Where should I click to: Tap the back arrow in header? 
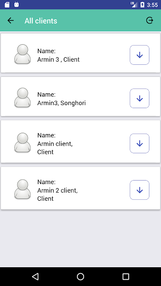[x=11, y=21]
